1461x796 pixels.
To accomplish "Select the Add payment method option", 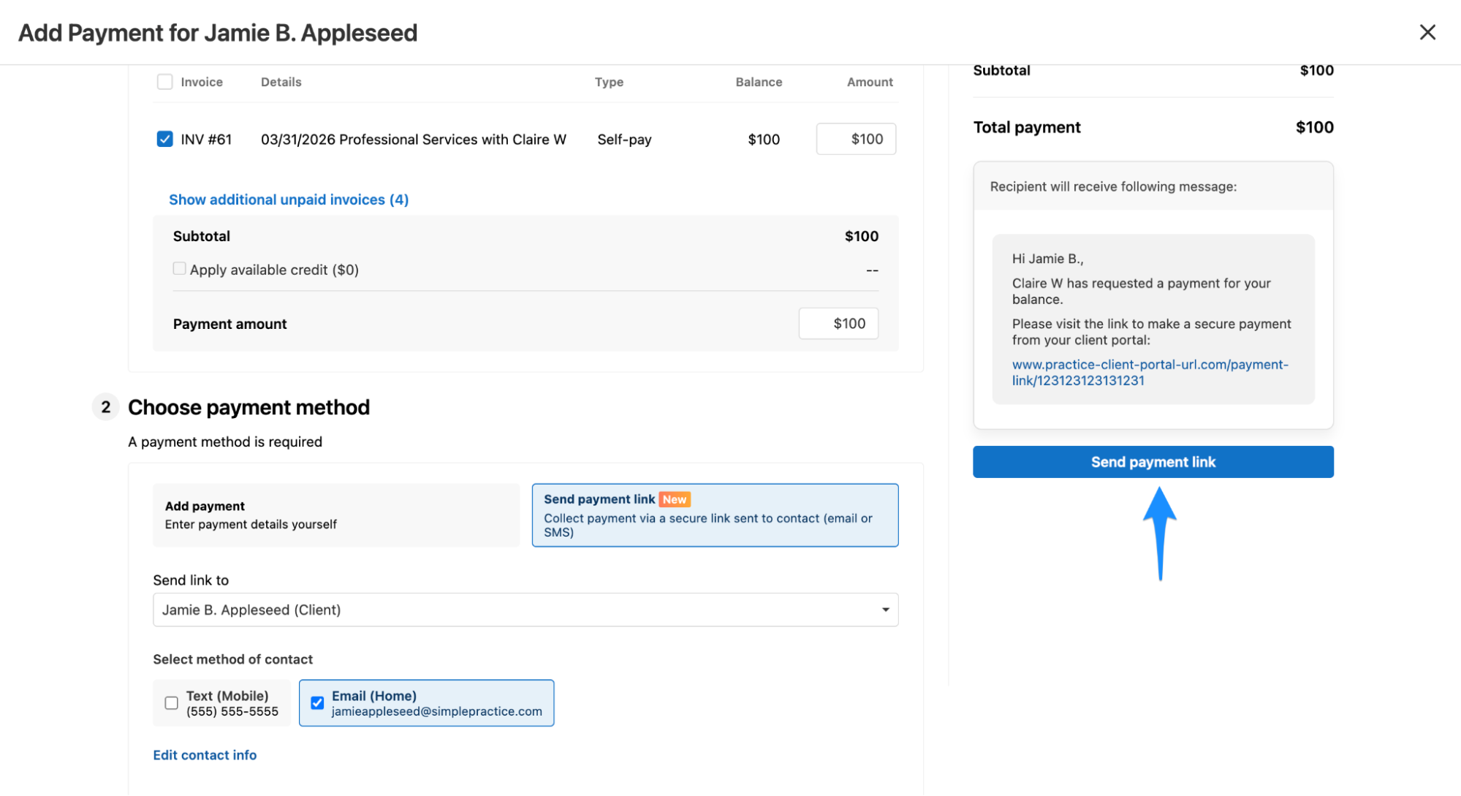I will coord(336,515).
